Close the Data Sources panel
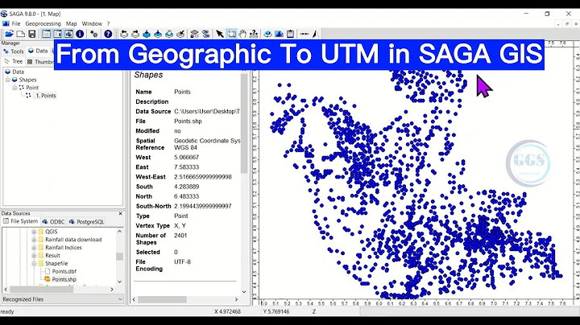The width and height of the screenshot is (580, 325). click(120, 213)
